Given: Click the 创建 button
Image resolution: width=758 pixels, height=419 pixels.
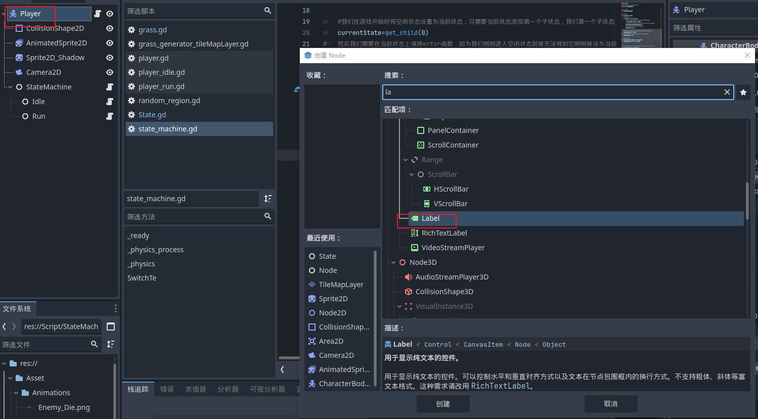Looking at the screenshot, I should coord(443,404).
